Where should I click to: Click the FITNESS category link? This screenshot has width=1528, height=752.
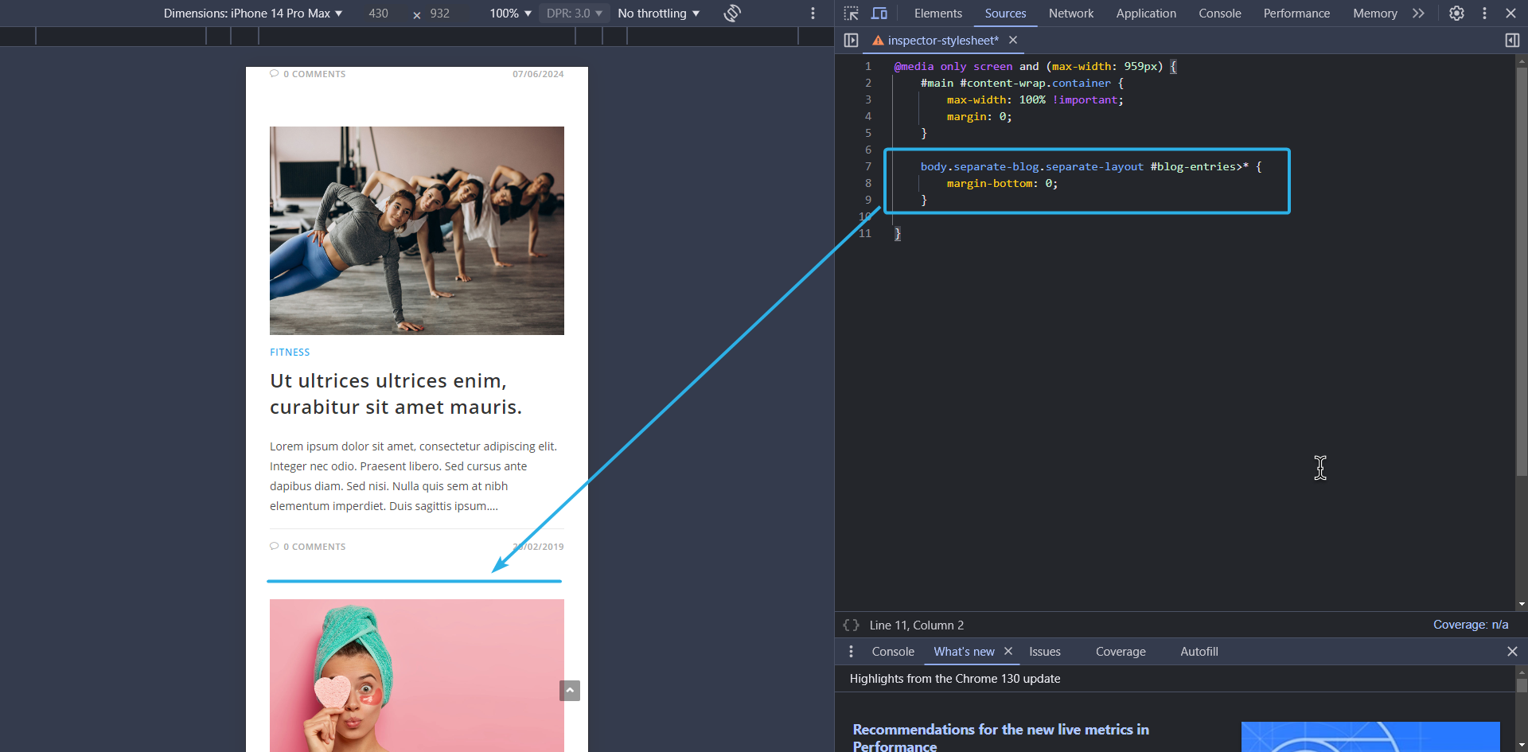tap(290, 353)
